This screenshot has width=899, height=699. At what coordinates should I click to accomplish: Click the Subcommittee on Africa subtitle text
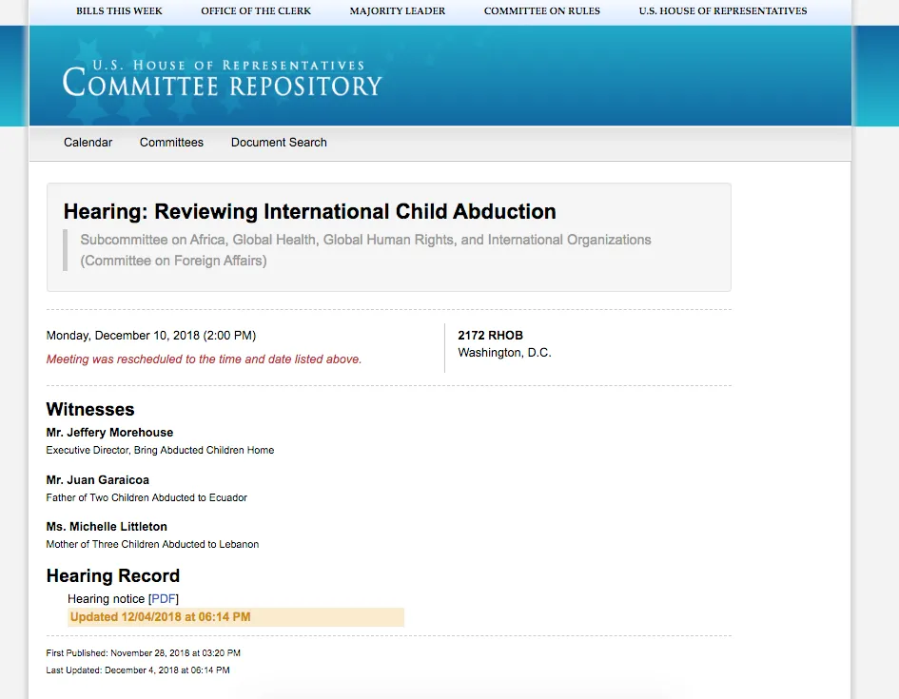pyautogui.click(x=365, y=250)
